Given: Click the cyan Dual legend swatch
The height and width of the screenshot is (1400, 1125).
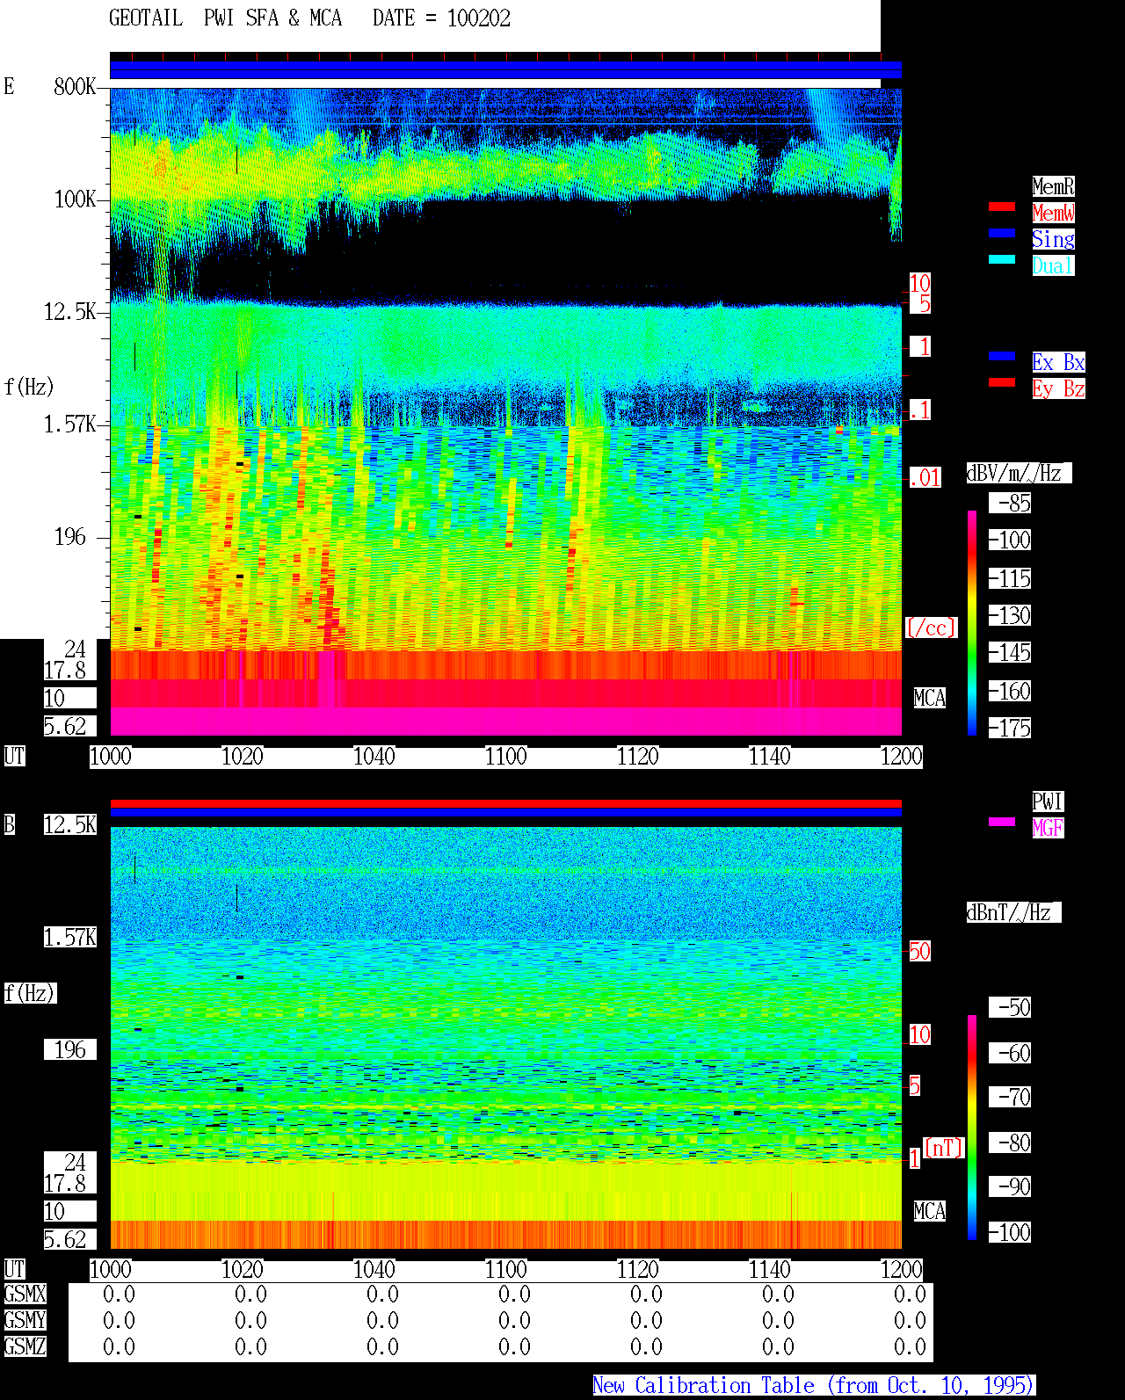Looking at the screenshot, I should click(1002, 259).
